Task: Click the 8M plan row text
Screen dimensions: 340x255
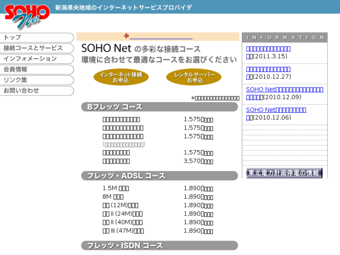Action: point(113,197)
